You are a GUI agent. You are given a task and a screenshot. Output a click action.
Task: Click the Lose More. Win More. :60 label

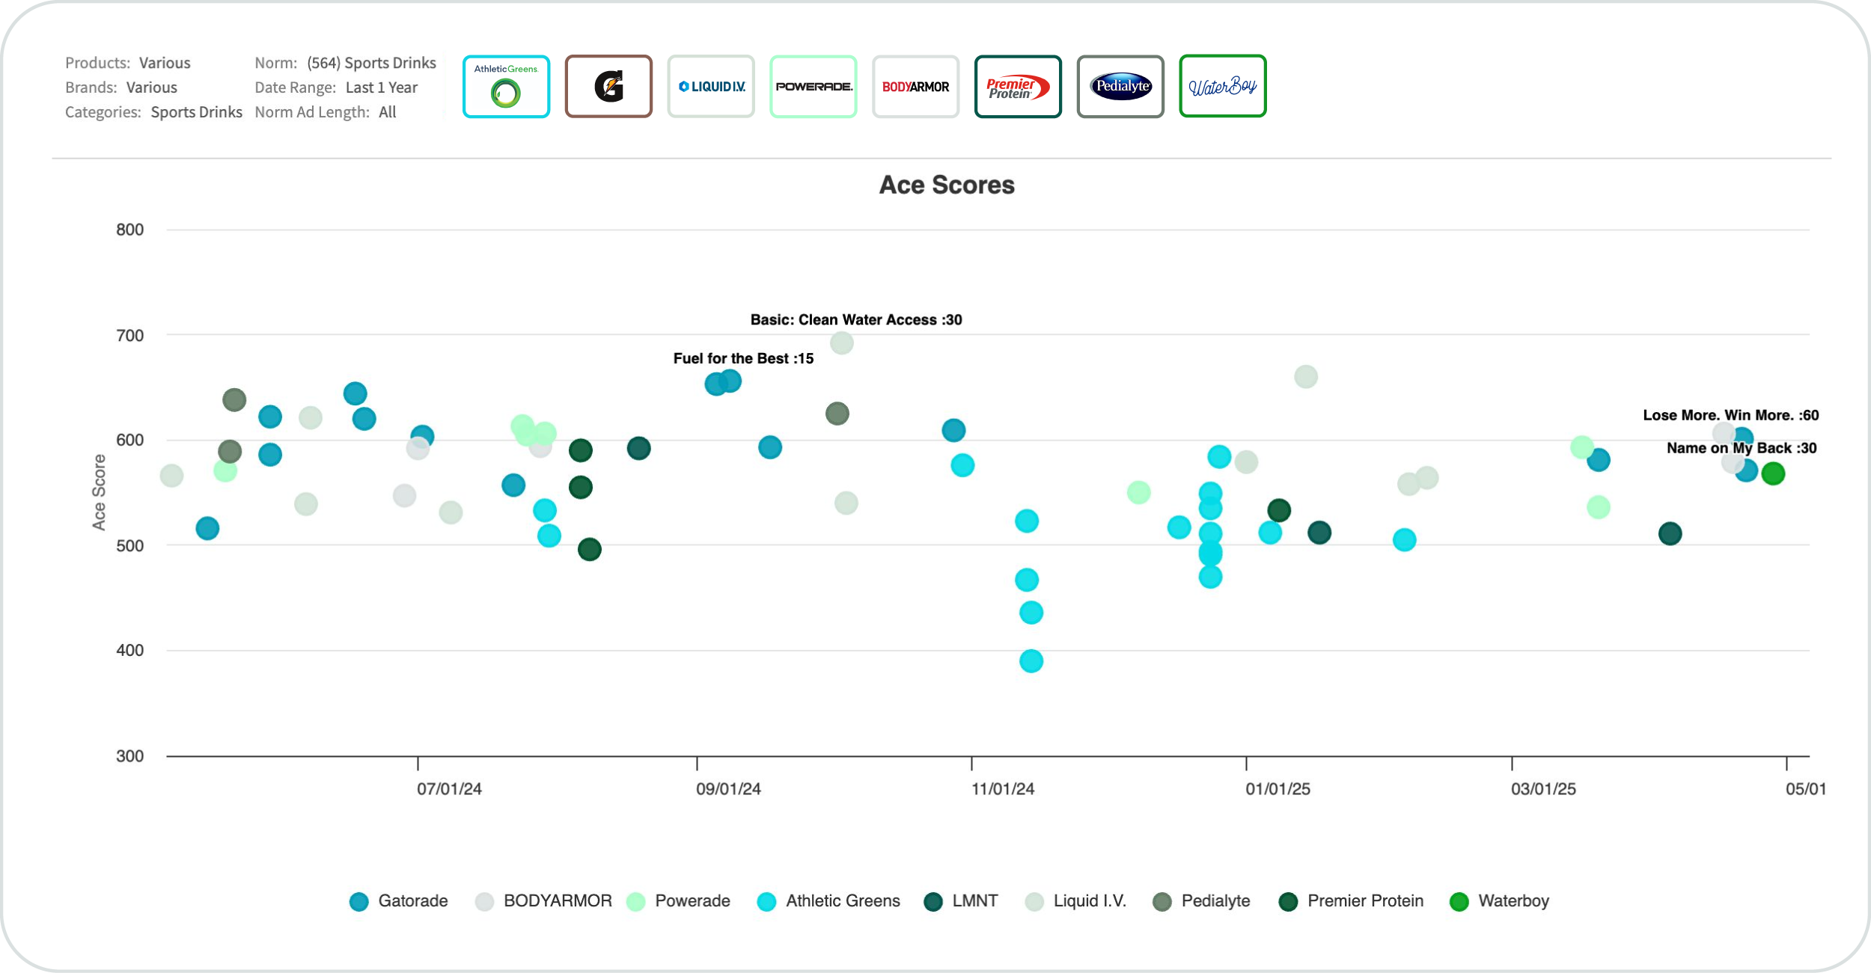1730,415
